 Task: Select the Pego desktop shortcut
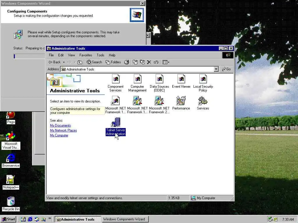click(x=11, y=118)
